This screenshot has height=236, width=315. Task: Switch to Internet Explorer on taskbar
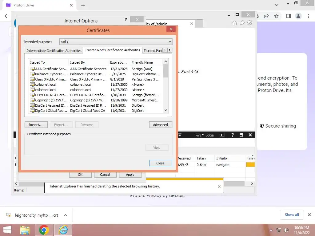63,230
